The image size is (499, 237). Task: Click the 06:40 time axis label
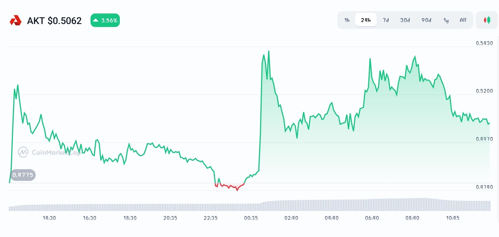[x=372, y=218]
